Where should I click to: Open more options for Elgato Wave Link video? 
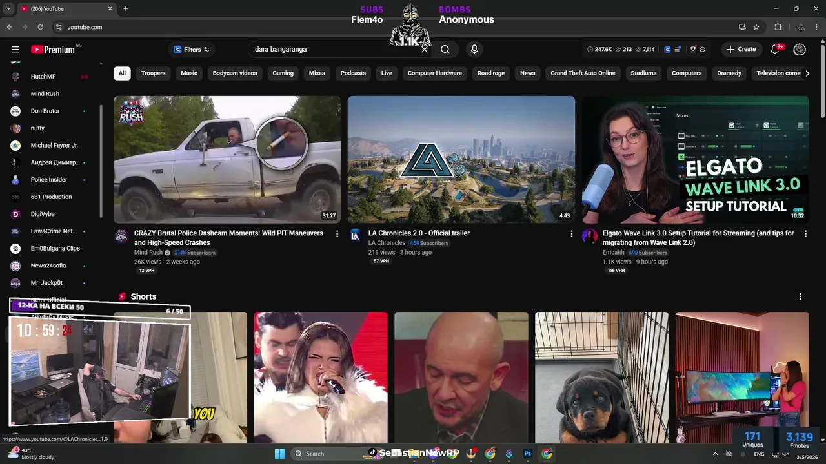click(805, 234)
